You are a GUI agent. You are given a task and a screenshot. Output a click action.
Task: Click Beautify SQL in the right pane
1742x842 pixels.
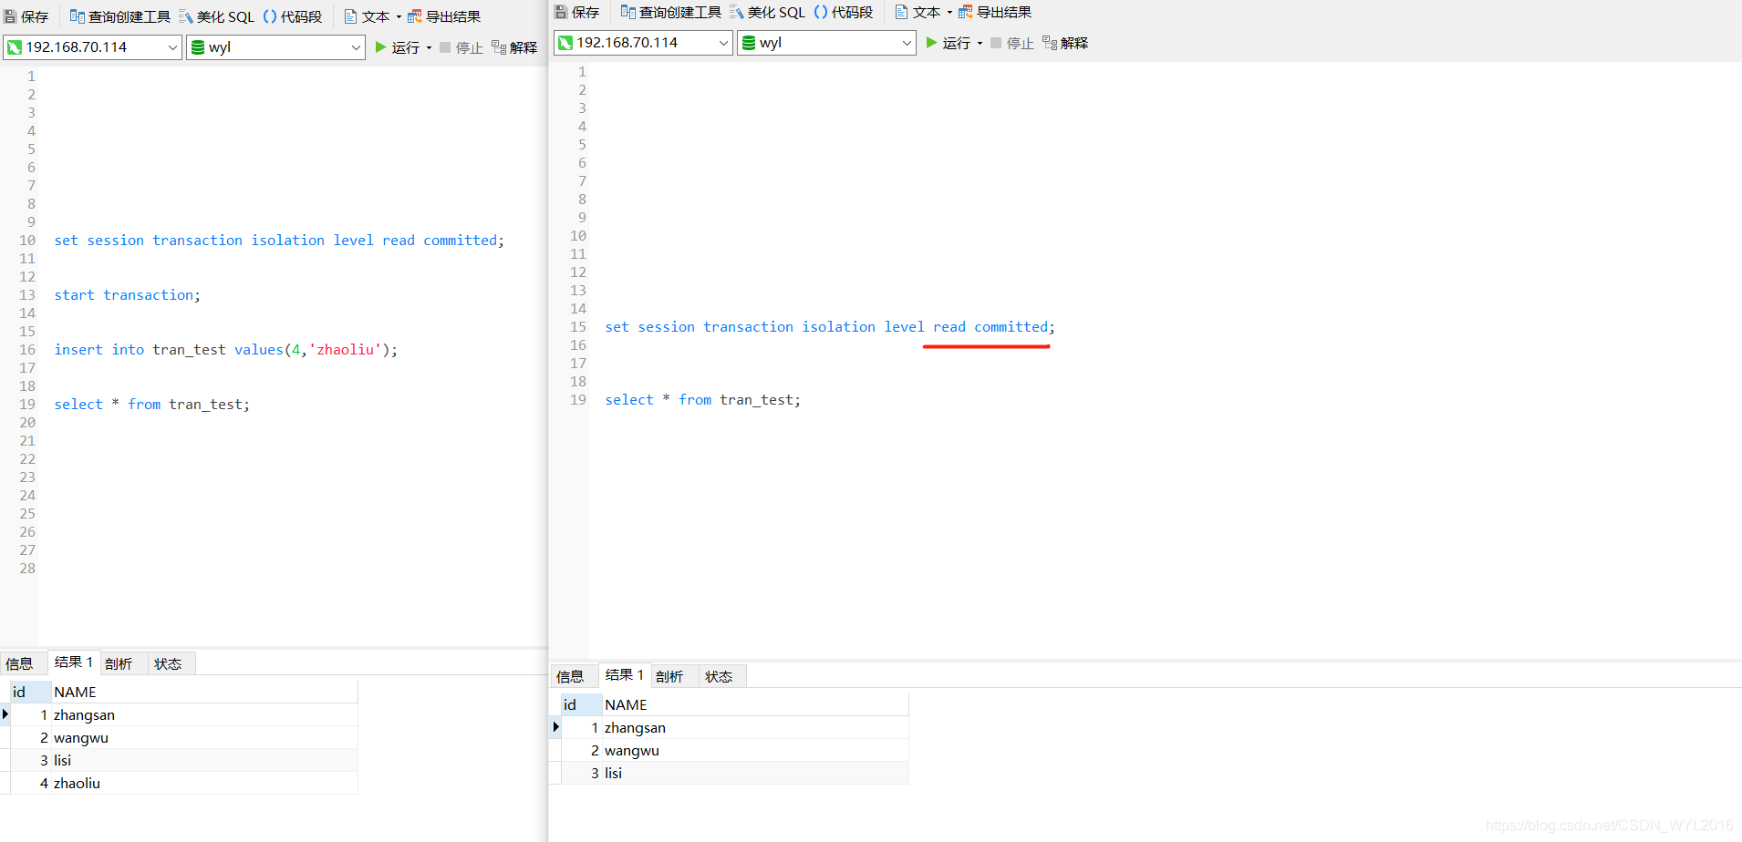768,12
